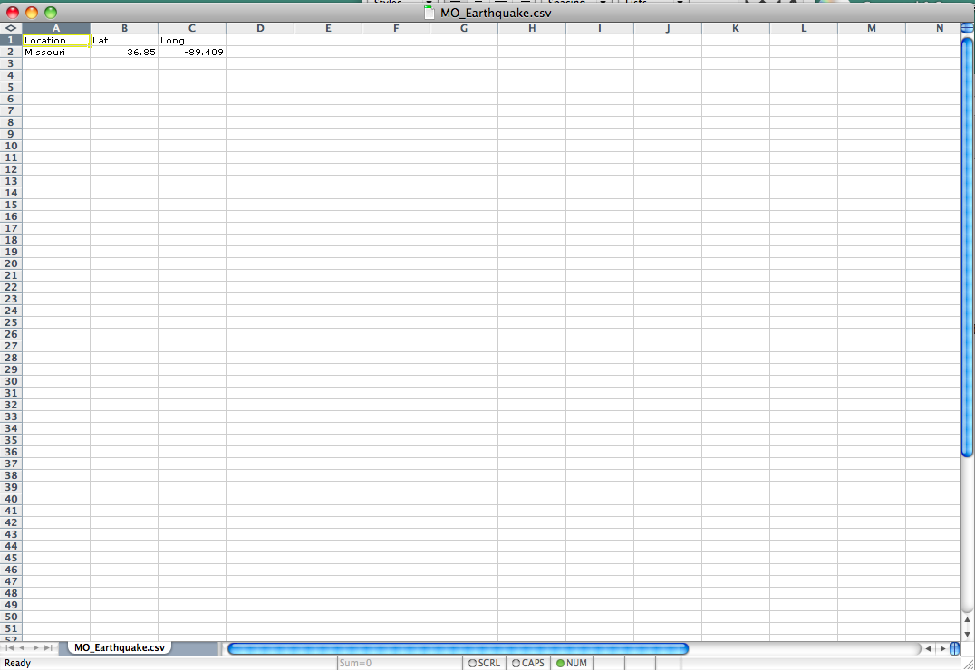Click vertical scrollbar up arrow
The width and height of the screenshot is (975, 670).
(967, 620)
